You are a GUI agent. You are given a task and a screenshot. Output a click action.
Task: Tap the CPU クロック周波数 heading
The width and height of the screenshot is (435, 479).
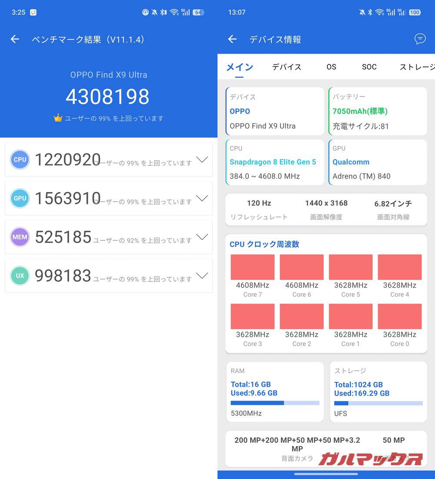point(264,244)
